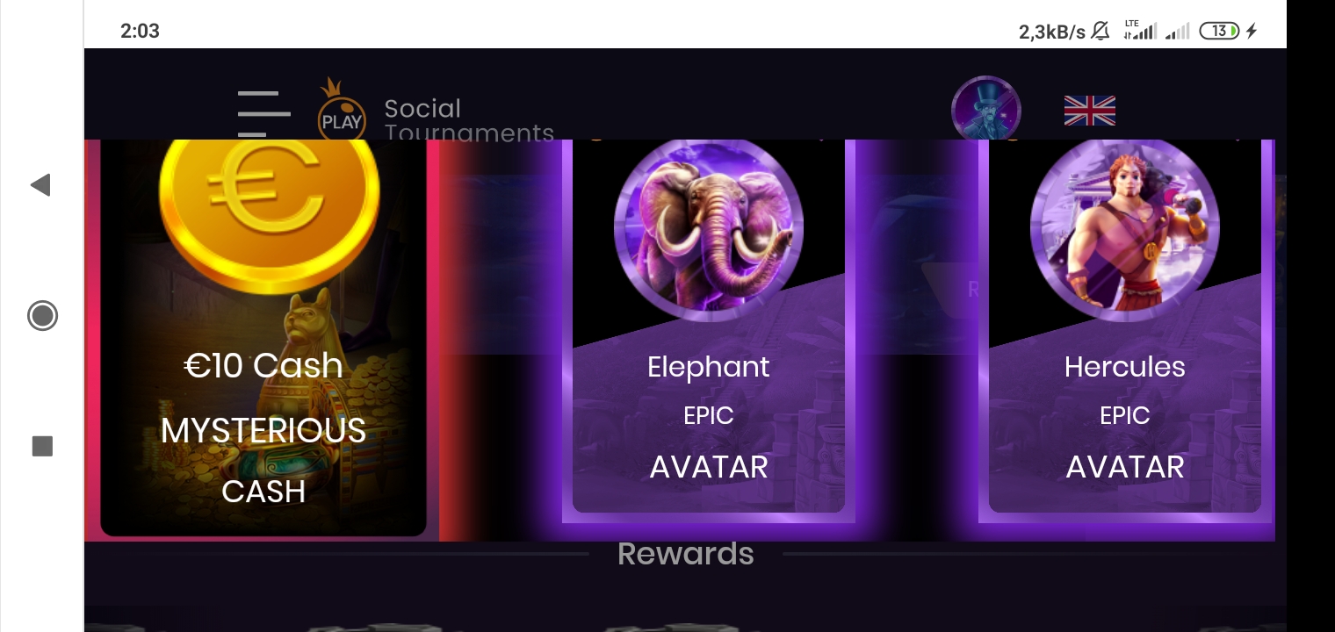1335x632 pixels.
Task: Open the €10 Cash Mysterious Cash card
Action: 263,338
